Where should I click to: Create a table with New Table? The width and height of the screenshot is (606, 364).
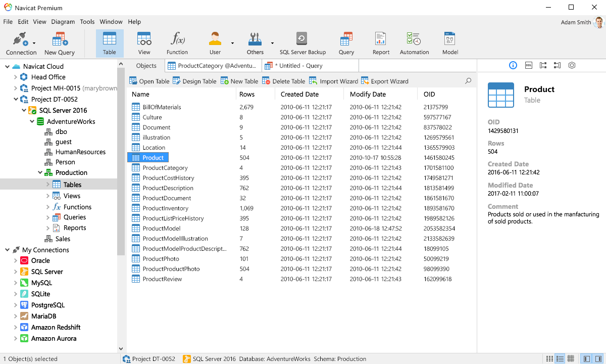[239, 81]
